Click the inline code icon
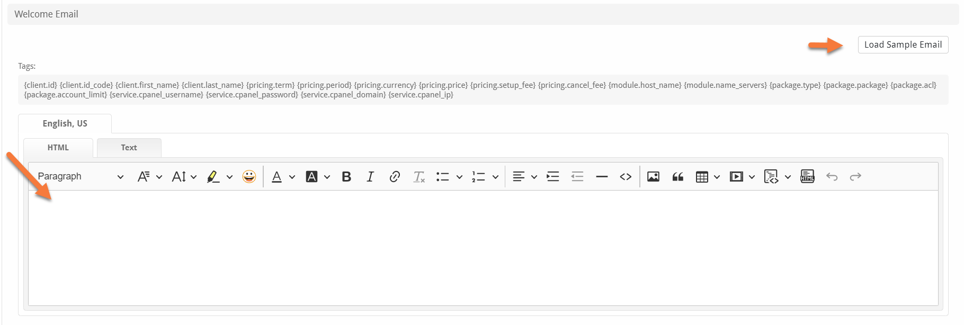 tap(626, 177)
